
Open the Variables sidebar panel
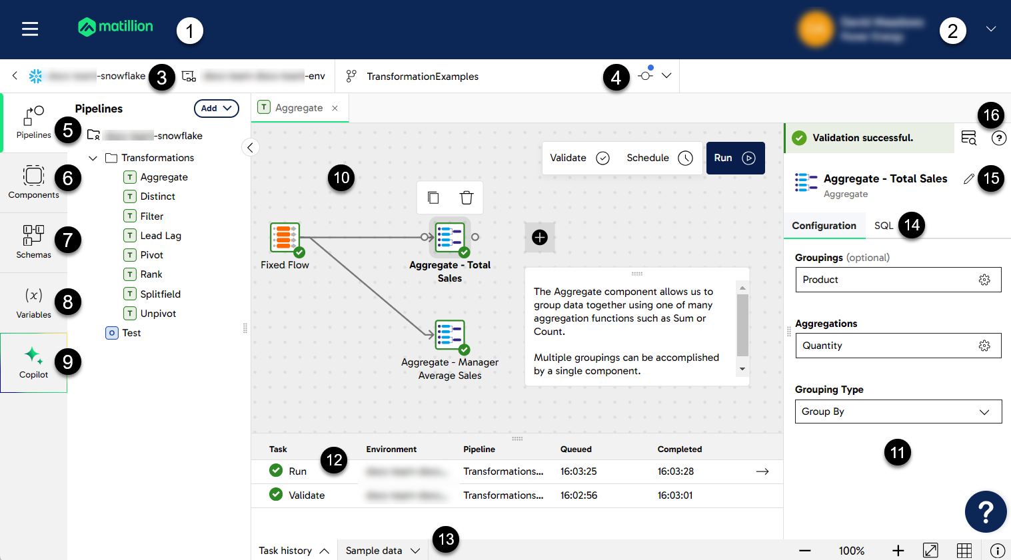tap(33, 302)
